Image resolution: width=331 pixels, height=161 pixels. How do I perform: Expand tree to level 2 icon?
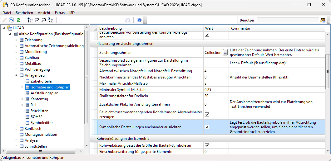(37, 20)
